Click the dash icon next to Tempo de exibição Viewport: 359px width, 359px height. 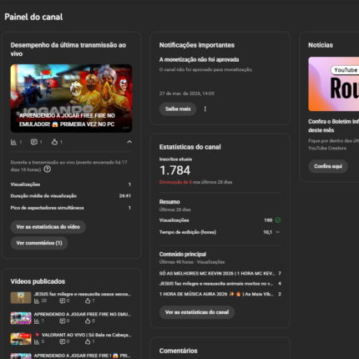click(x=278, y=232)
